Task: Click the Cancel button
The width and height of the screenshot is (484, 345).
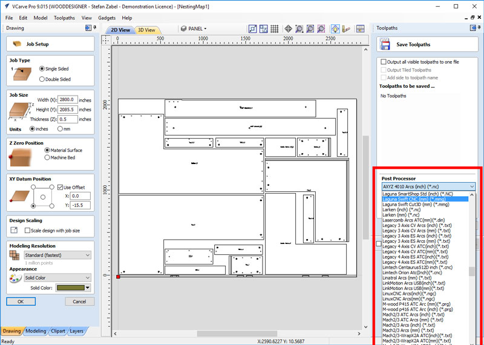Action: pyautogui.click(x=79, y=301)
